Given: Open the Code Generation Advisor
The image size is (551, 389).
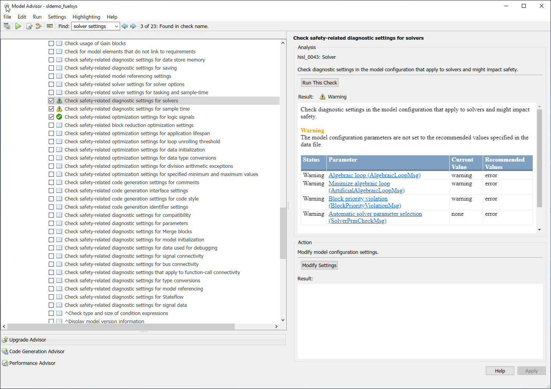Looking at the screenshot, I should (x=37, y=352).
